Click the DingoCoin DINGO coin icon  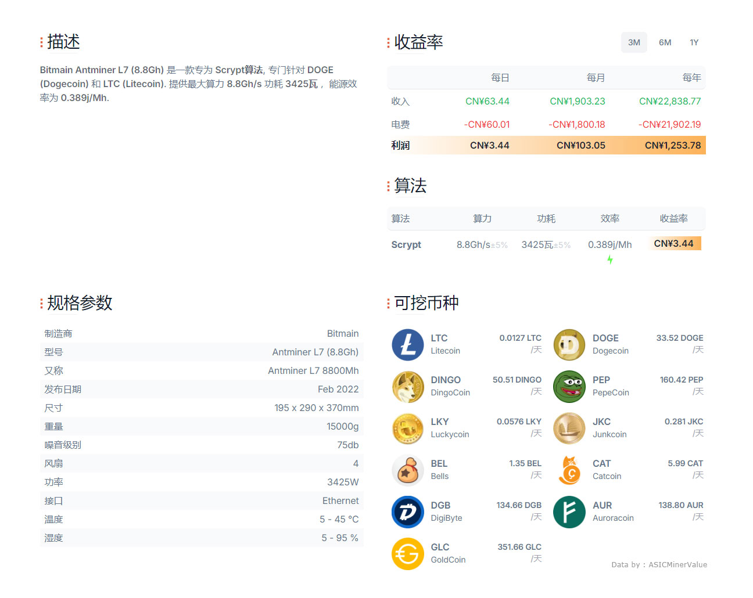408,387
